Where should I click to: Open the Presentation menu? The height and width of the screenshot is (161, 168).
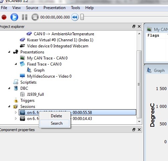[55, 8]
